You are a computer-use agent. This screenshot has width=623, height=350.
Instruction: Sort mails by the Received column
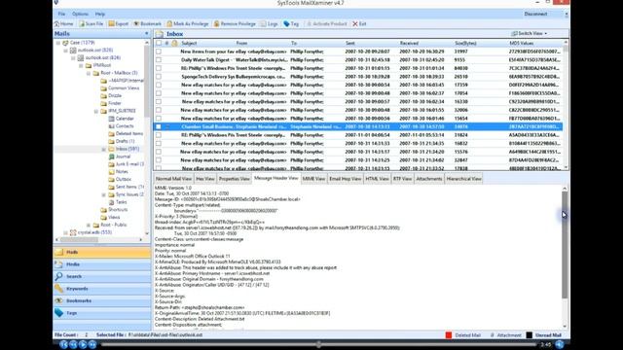point(409,43)
